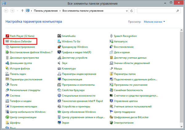This screenshot has width=185, height=130.
Task: Expand address bar history dropdown arrow
Action: click(127, 11)
